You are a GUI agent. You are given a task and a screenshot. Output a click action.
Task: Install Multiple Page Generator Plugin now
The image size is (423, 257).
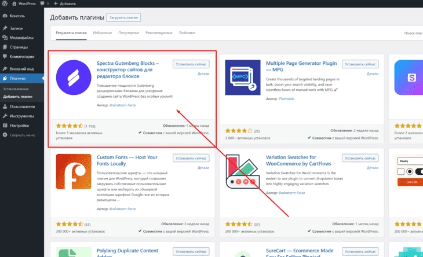[360, 64]
